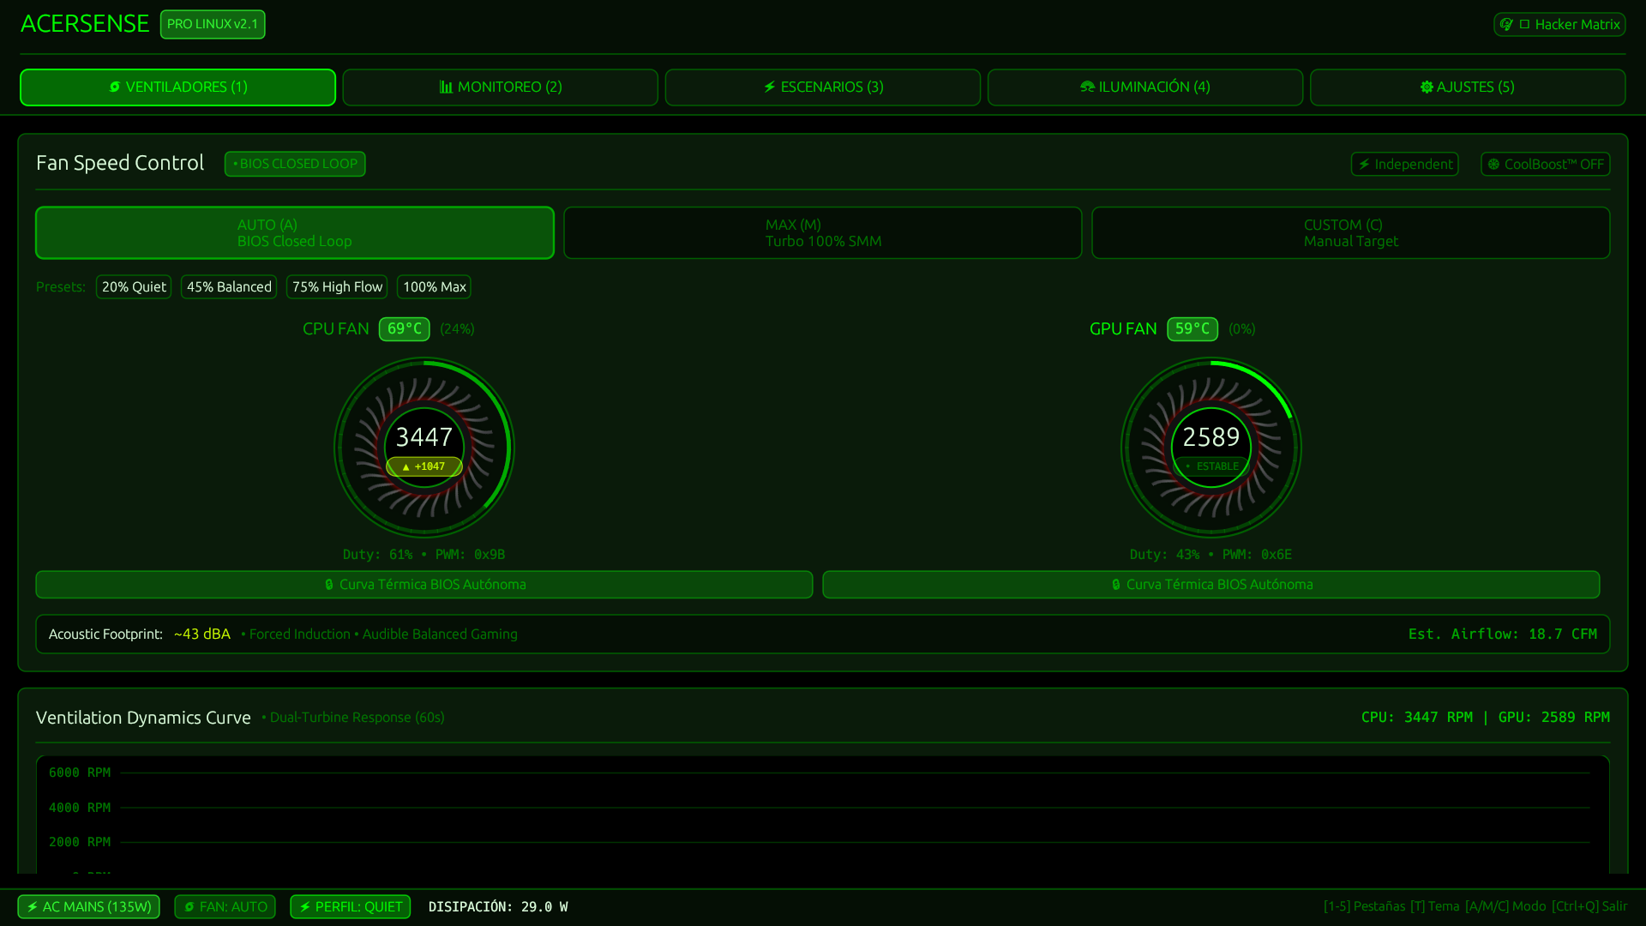Click the PERFIL: QUIET status bar indicator
The width and height of the screenshot is (1646, 926).
[x=350, y=906]
